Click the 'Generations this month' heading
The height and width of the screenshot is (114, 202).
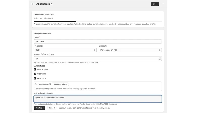tap(44, 15)
